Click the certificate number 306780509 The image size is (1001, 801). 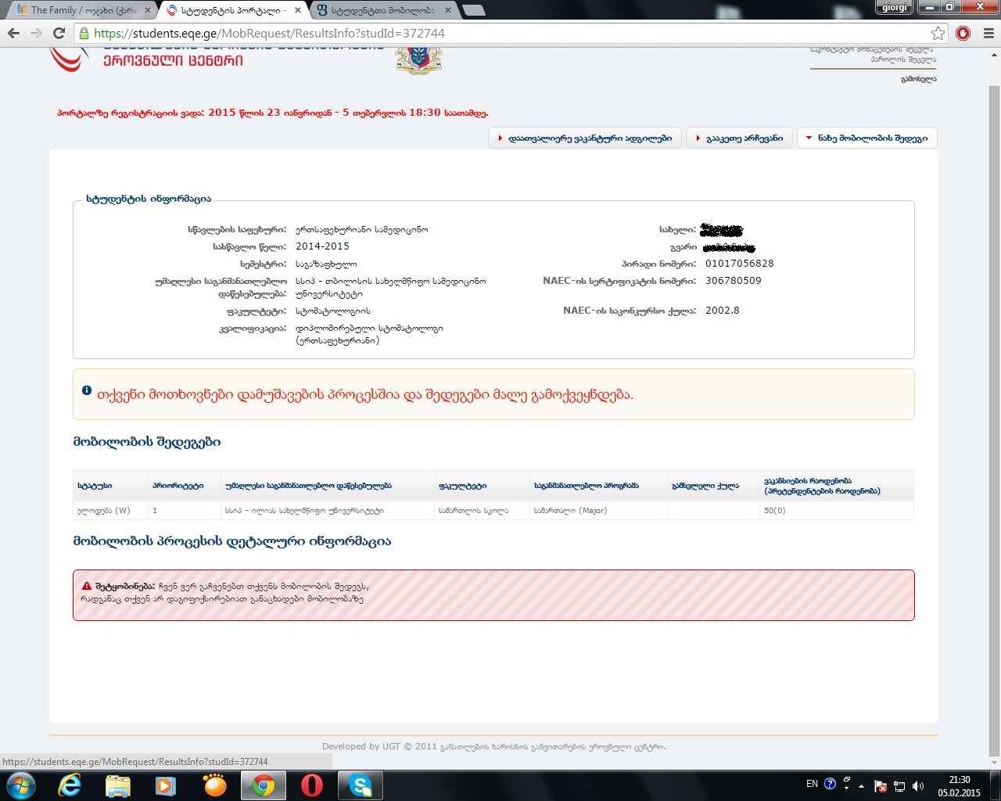point(733,281)
